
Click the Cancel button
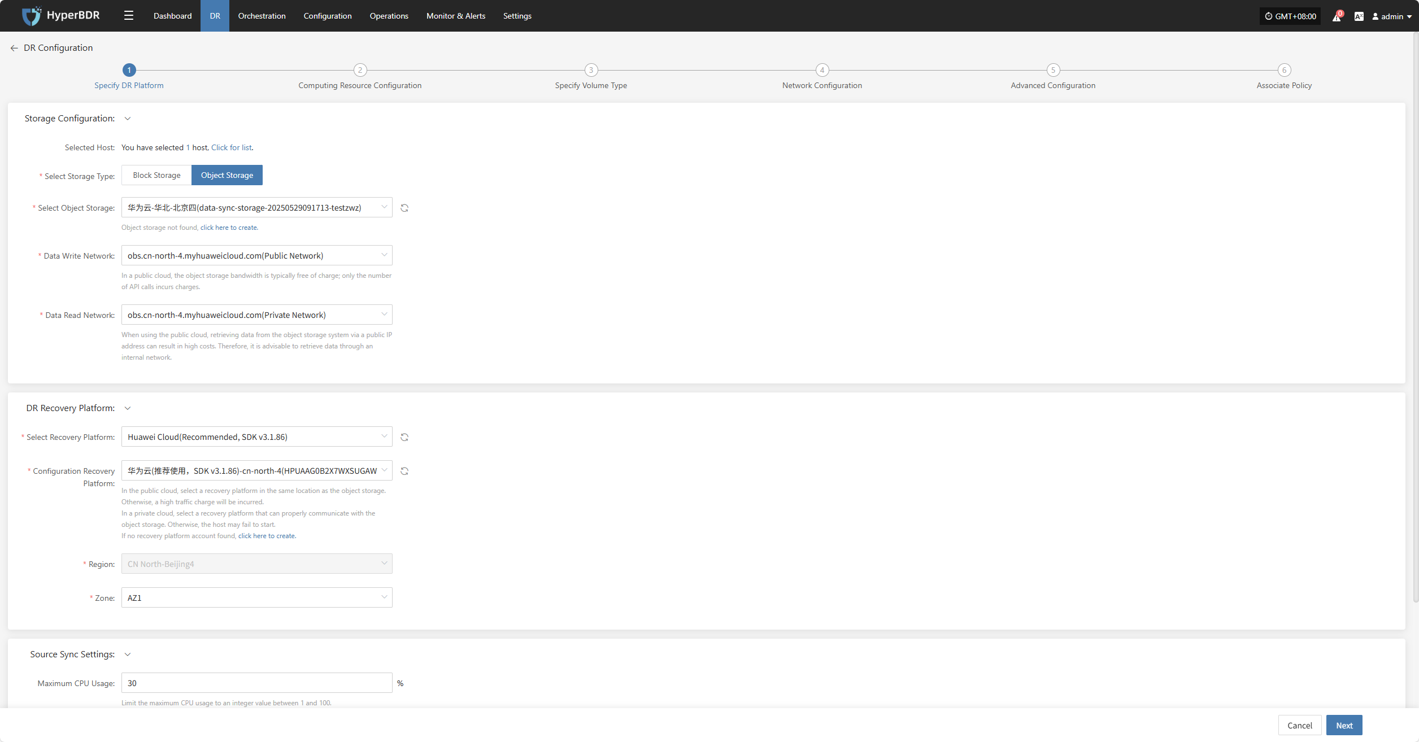1299,726
